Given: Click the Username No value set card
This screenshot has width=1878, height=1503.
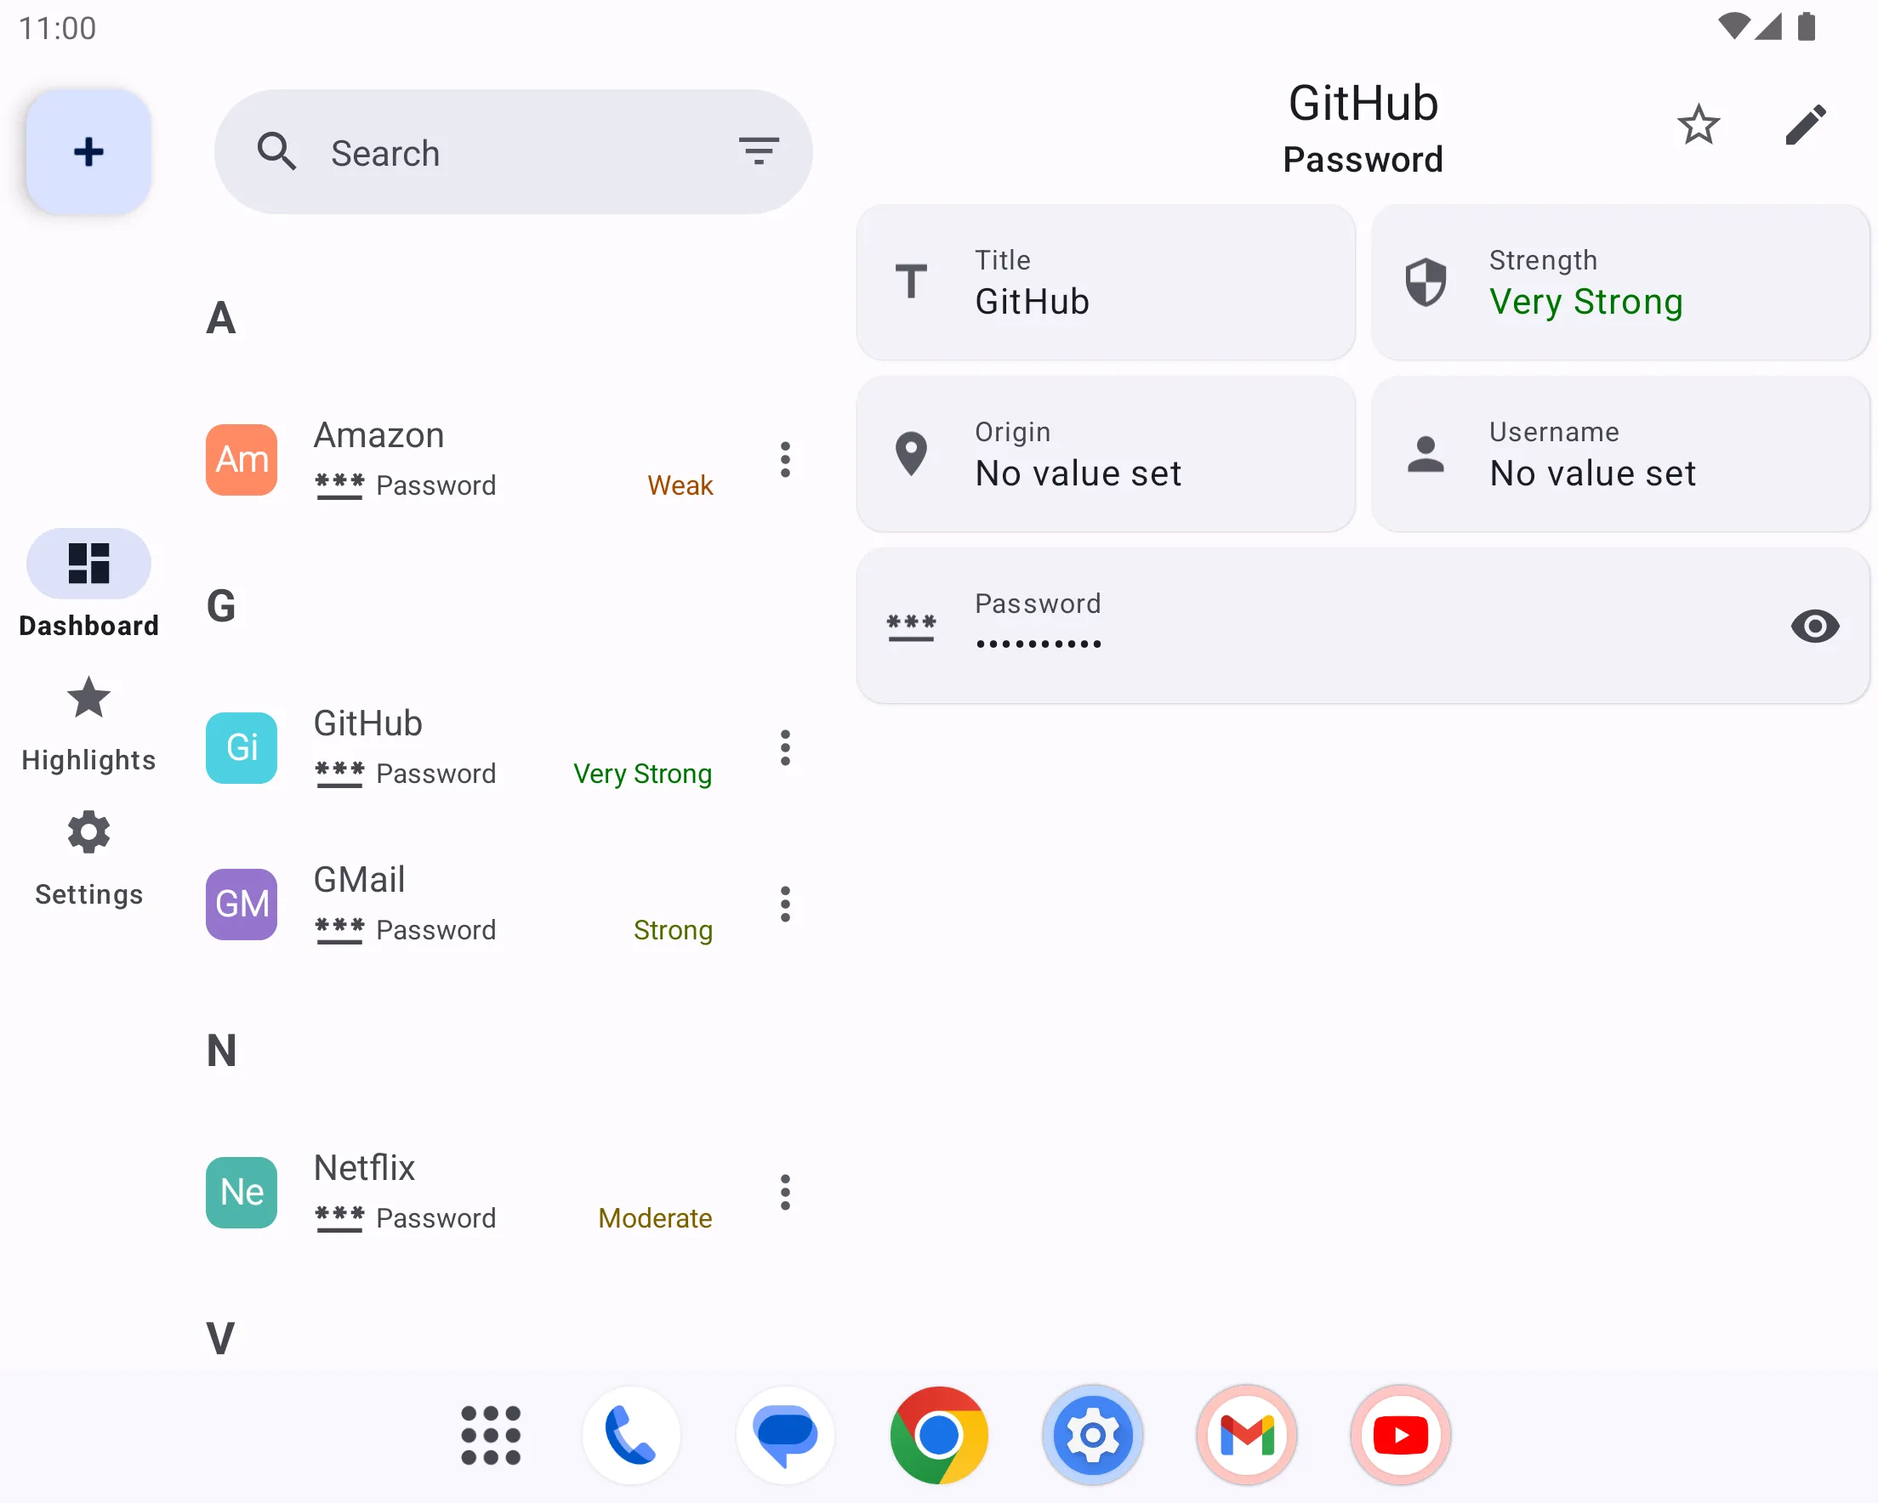Looking at the screenshot, I should [x=1620, y=454].
